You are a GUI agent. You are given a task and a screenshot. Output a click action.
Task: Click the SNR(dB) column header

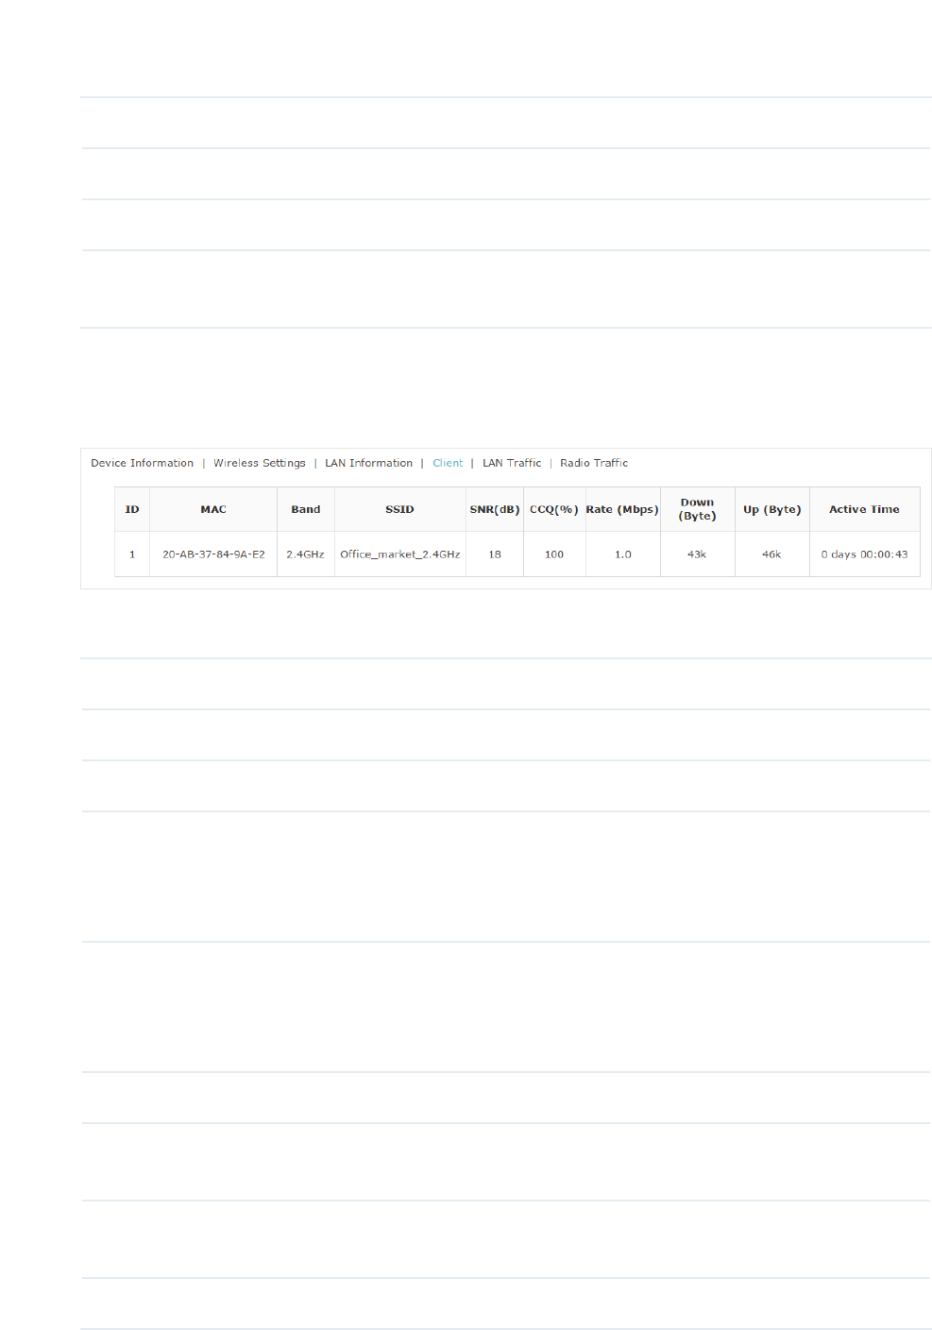click(495, 509)
